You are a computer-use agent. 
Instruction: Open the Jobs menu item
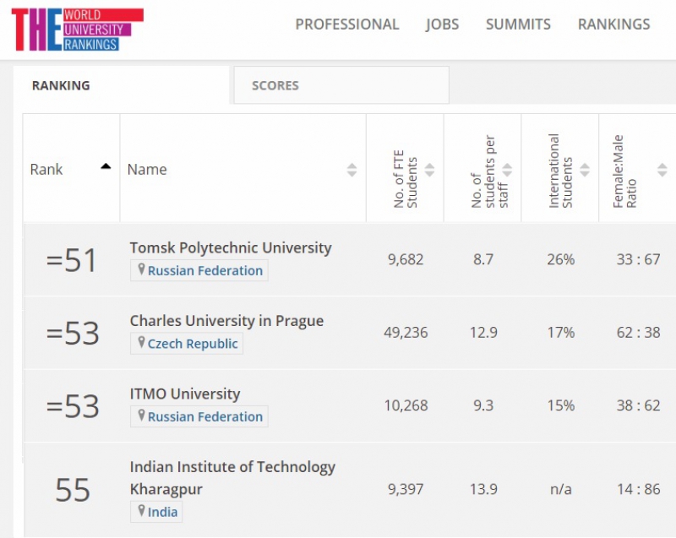(x=442, y=24)
